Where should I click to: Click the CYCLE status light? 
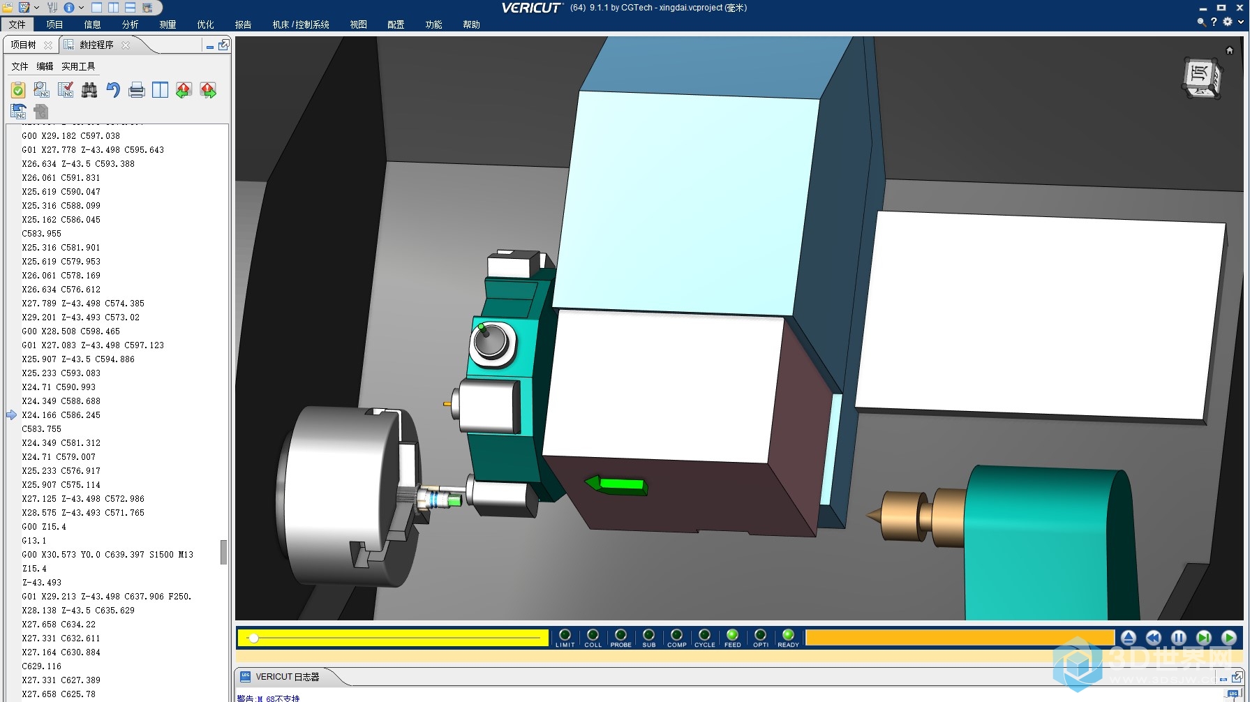705,634
